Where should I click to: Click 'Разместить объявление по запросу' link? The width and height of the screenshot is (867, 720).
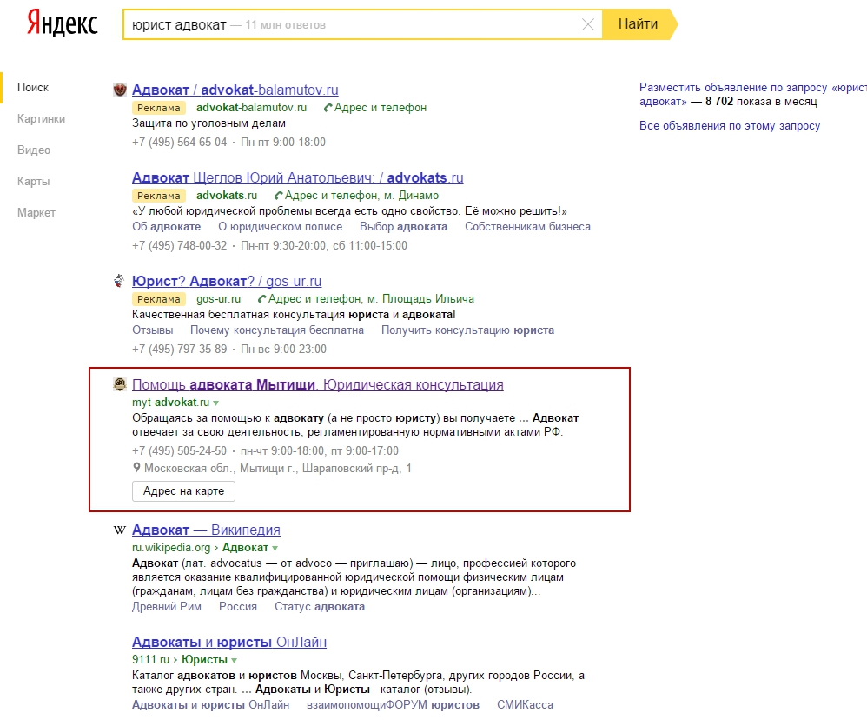[752, 95]
